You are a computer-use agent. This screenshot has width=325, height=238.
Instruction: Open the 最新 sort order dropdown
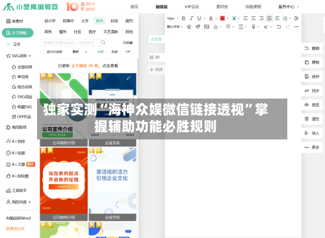79,52
